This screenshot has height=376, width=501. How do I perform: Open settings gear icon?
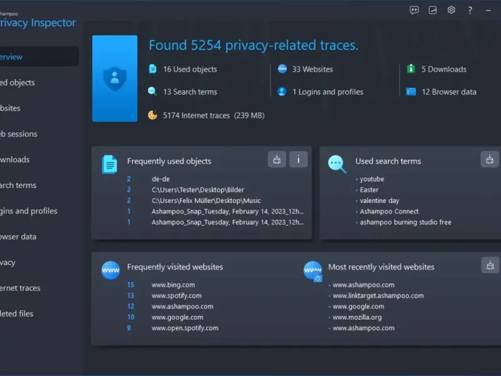tap(451, 10)
